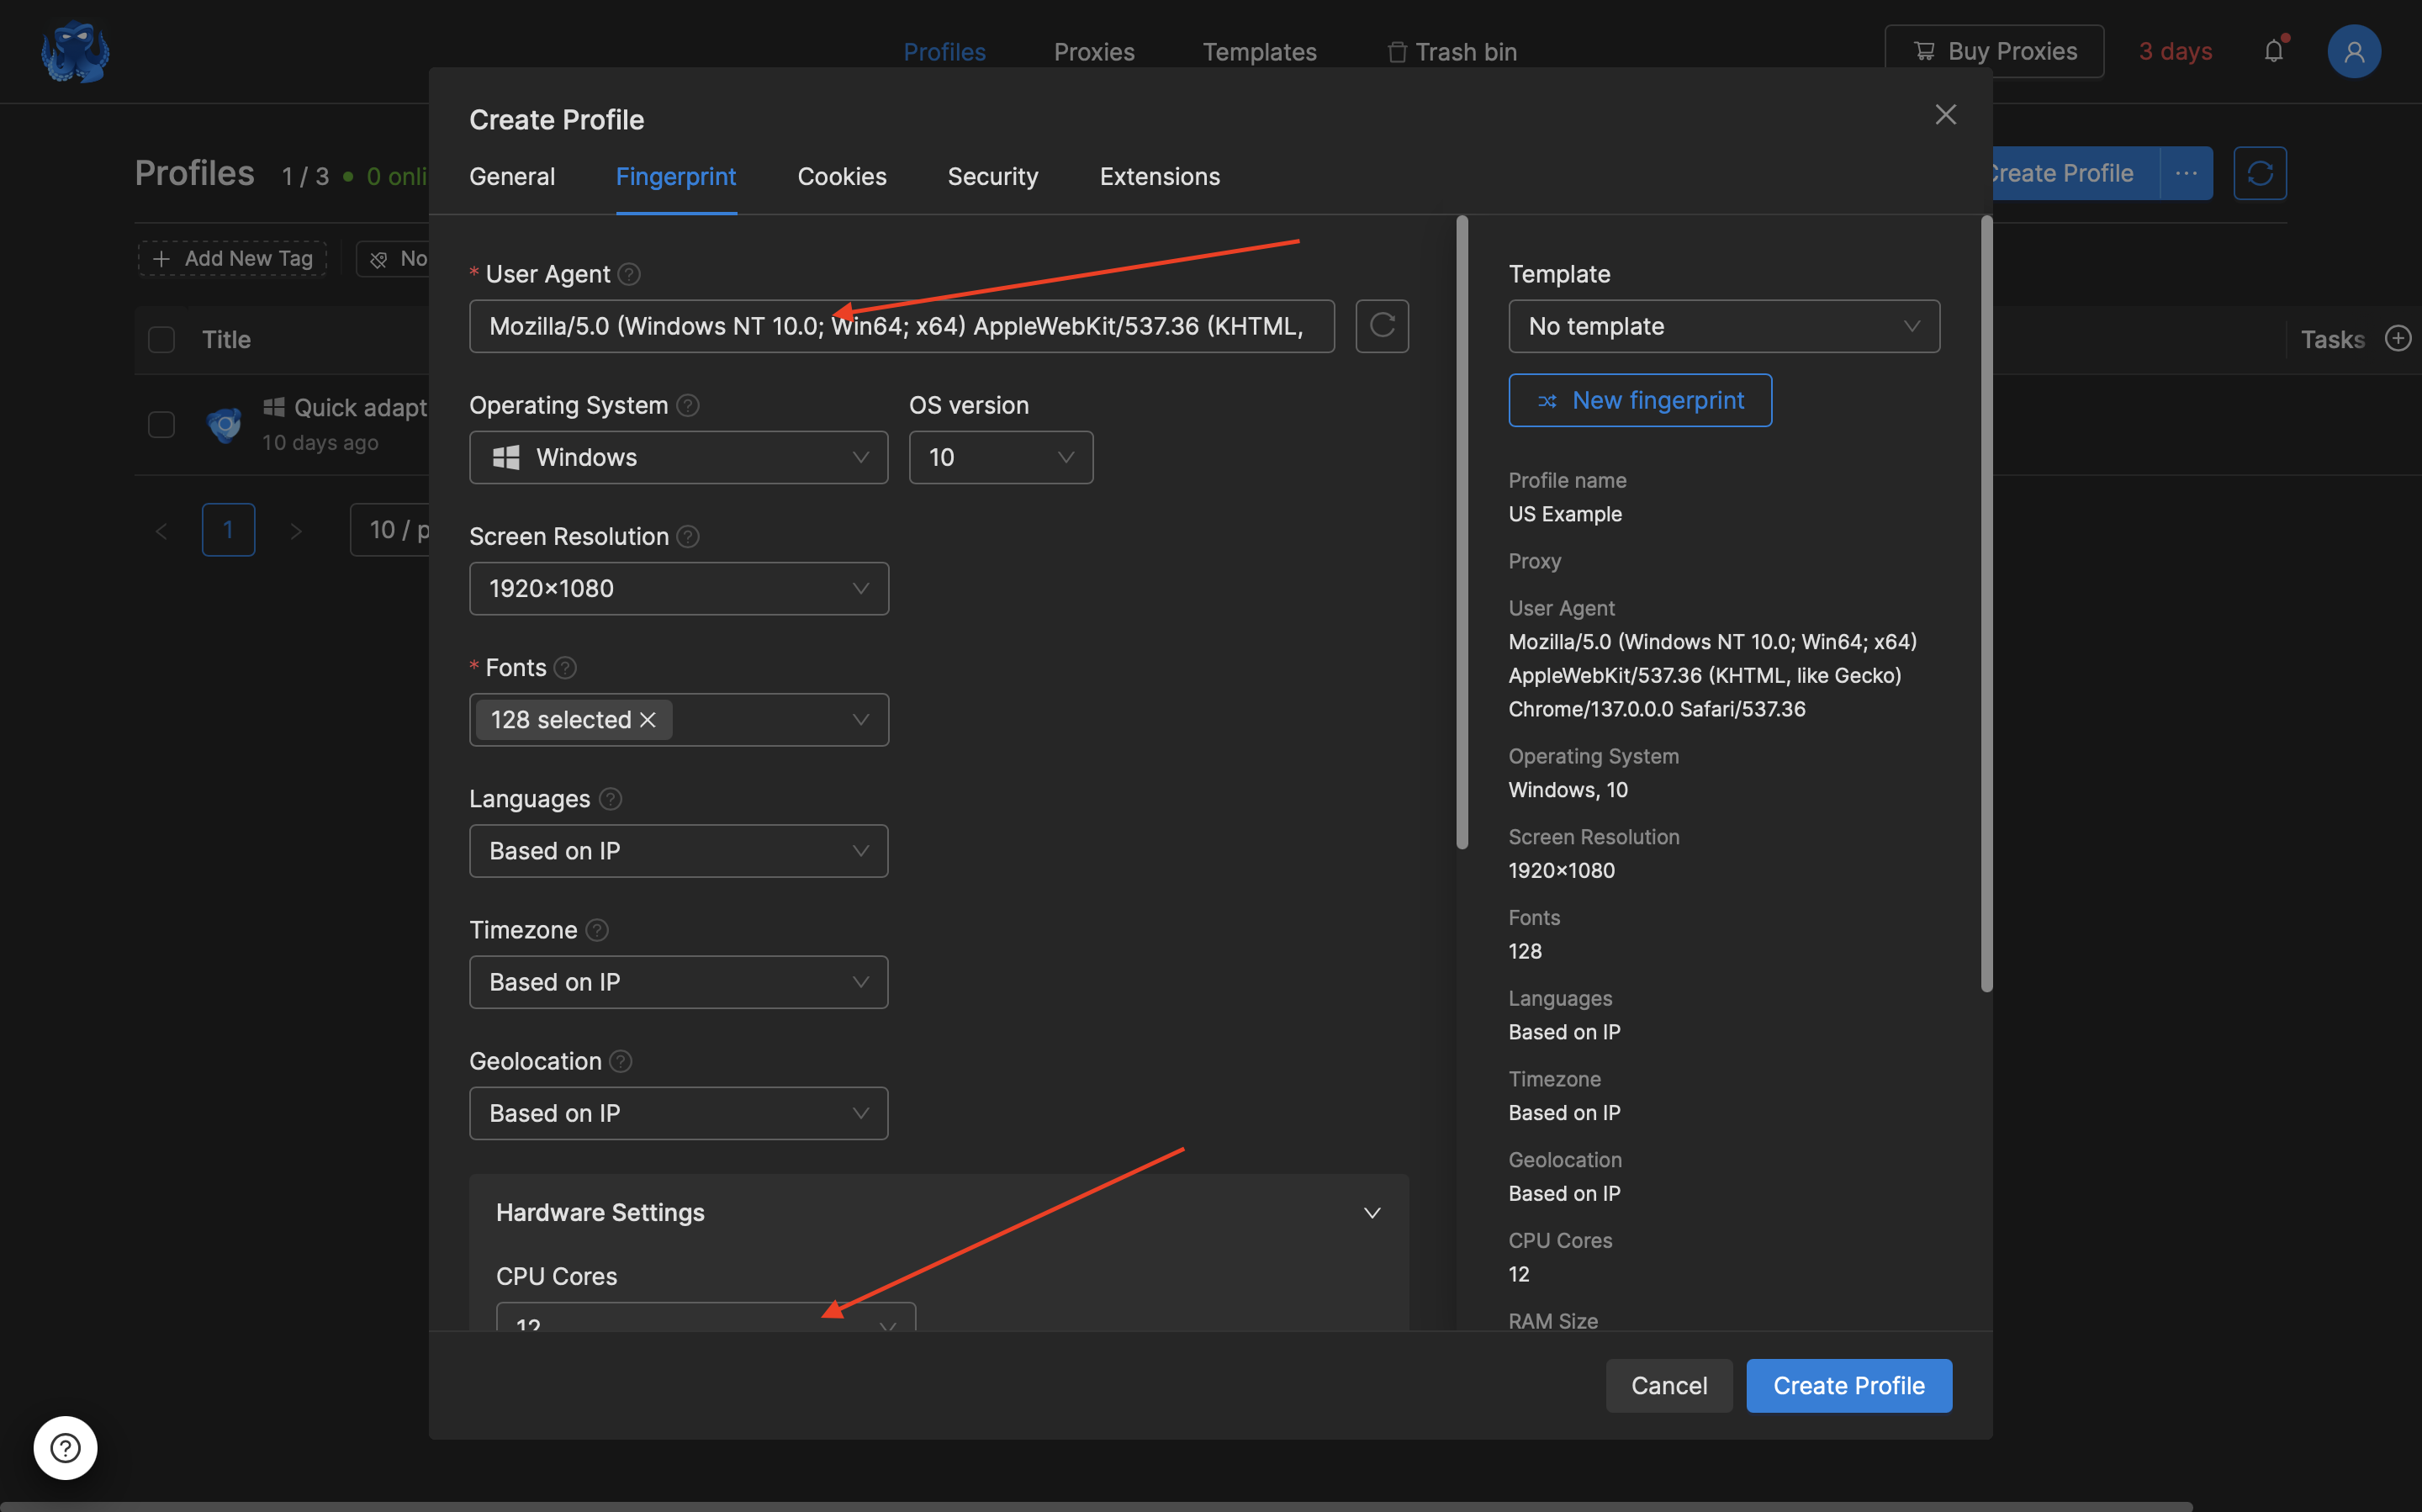Switch to the Extensions tab
The image size is (2422, 1512).
(1160, 177)
